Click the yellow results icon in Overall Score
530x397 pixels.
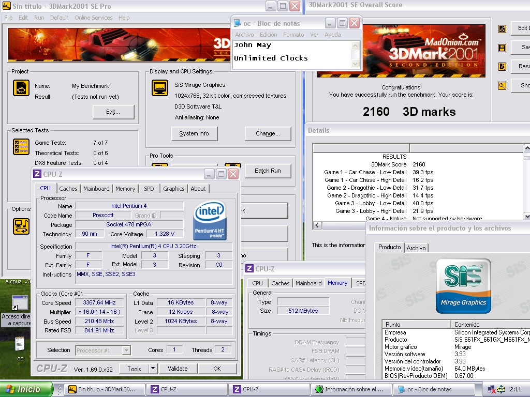[502, 67]
